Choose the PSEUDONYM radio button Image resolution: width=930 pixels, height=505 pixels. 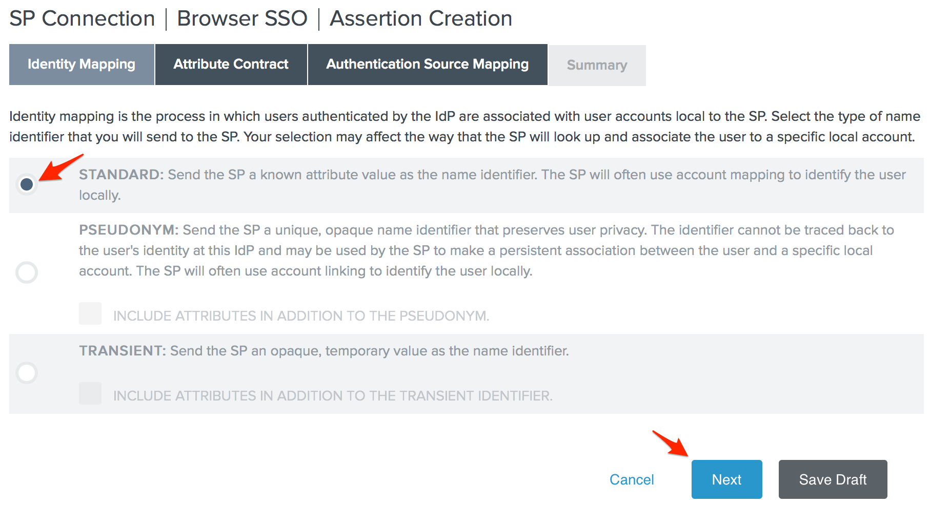tap(27, 272)
